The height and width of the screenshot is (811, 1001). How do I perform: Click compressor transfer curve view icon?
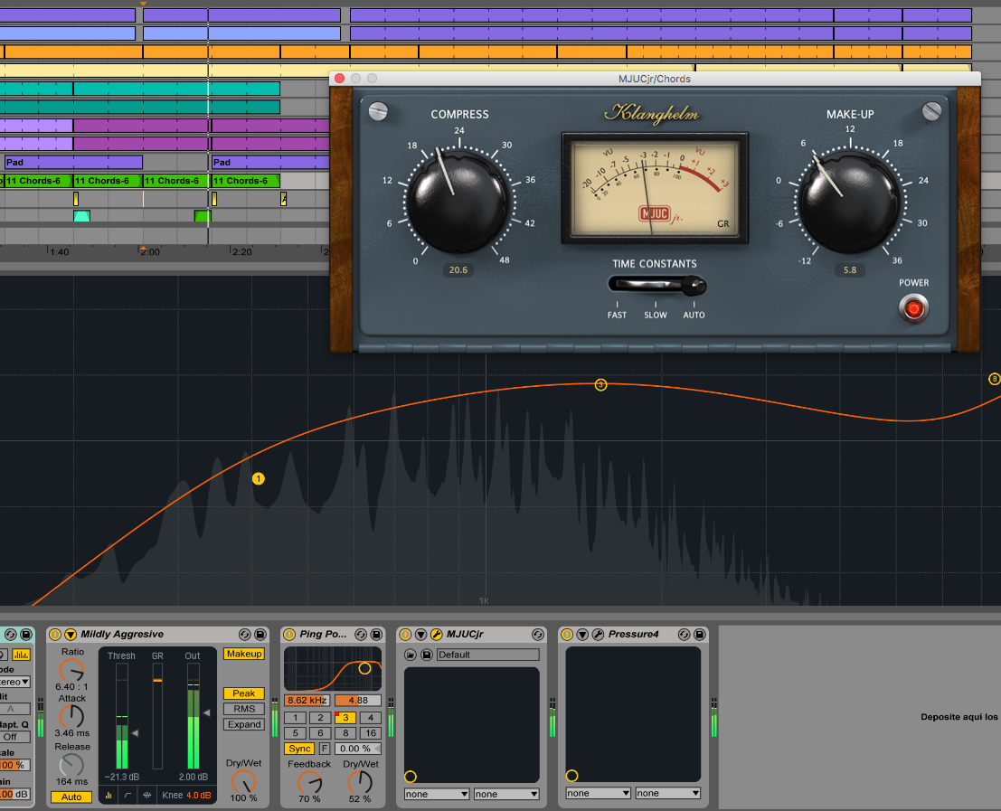pyautogui.click(x=127, y=795)
